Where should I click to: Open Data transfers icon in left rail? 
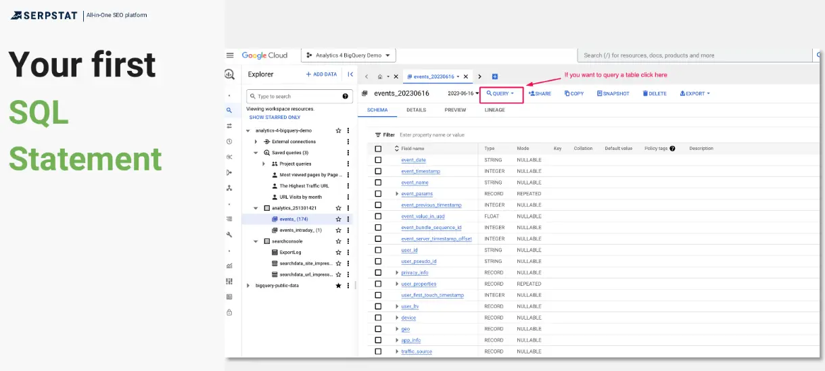(x=230, y=126)
